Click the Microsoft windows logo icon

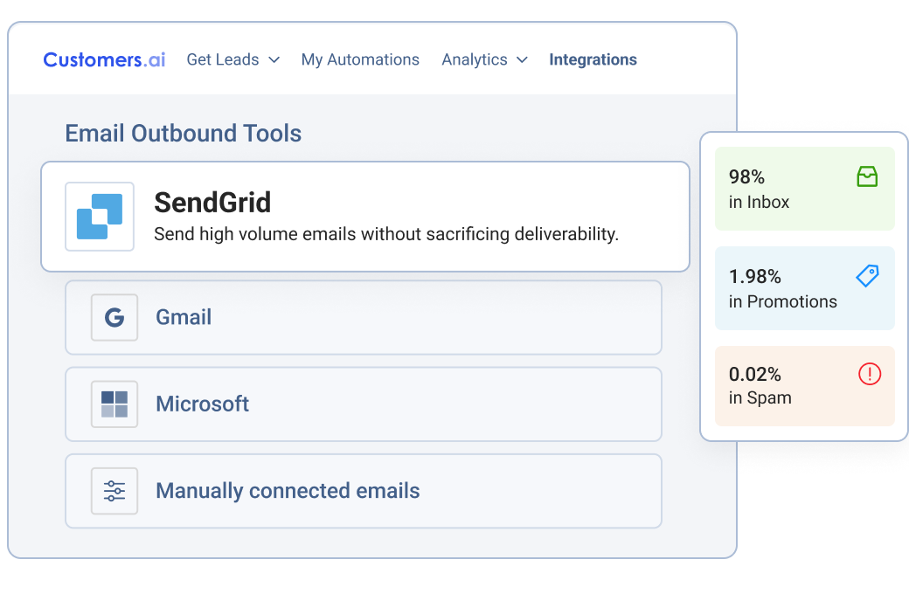pos(114,404)
